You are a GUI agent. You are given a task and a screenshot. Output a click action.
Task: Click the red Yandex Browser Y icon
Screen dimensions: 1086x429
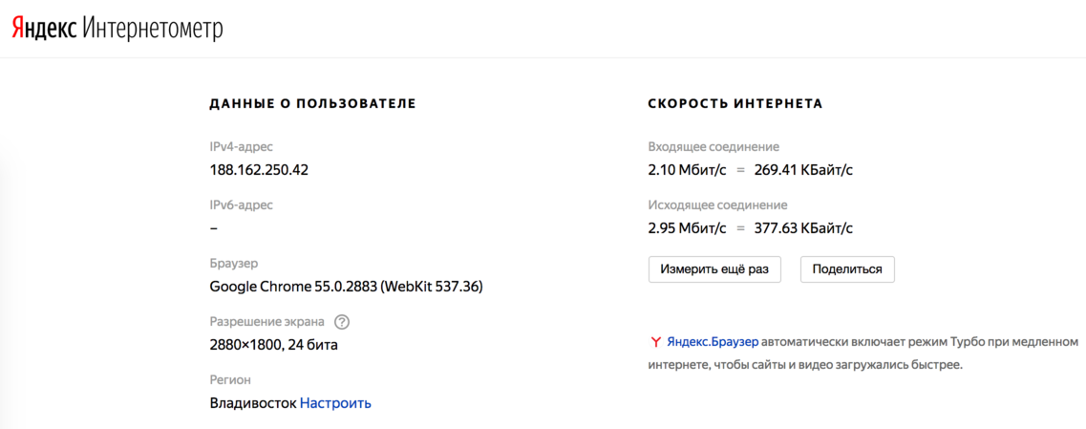pyautogui.click(x=655, y=342)
